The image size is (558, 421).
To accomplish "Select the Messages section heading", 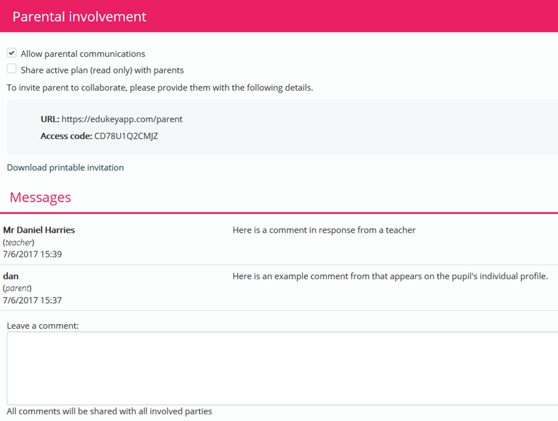I will 40,197.
